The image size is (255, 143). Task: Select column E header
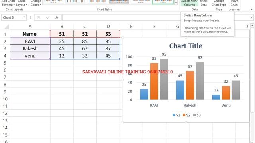[131, 27]
